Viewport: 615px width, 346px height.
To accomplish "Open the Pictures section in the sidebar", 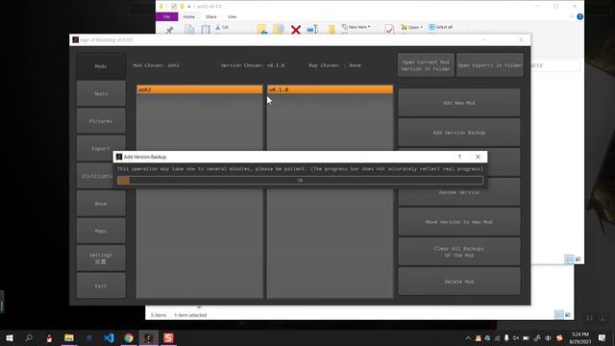I will coord(101,121).
